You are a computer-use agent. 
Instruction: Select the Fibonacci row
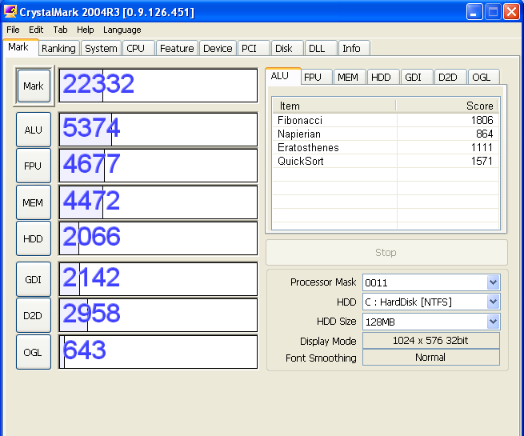coord(386,120)
